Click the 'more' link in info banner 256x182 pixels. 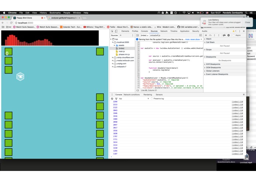pyautogui.click(x=187, y=39)
